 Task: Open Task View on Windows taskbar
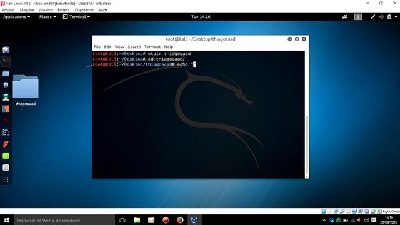click(122, 220)
